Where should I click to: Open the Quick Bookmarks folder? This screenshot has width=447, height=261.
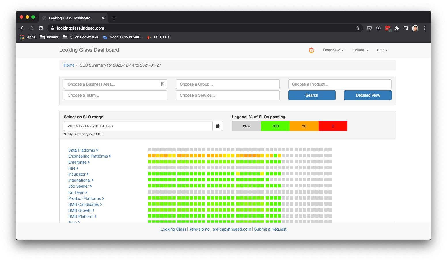(80, 37)
